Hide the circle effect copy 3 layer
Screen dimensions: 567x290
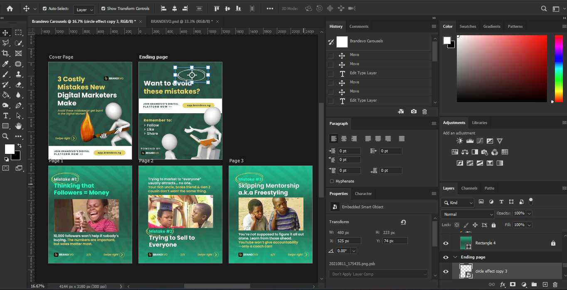pos(446,271)
